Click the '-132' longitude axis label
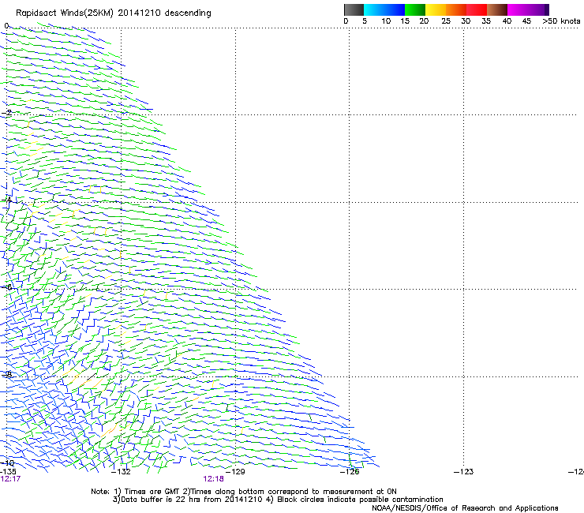This screenshot has width=584, height=513. tap(121, 472)
